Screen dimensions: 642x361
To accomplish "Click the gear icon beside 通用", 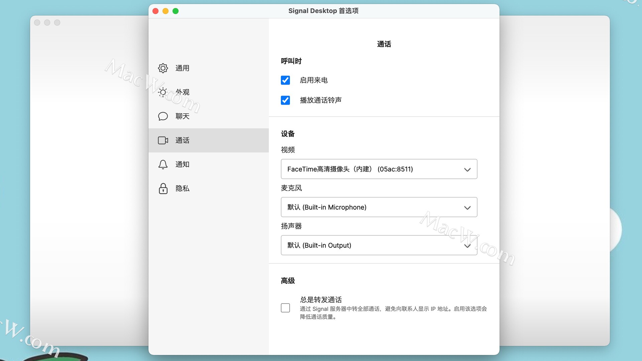I will tap(163, 68).
